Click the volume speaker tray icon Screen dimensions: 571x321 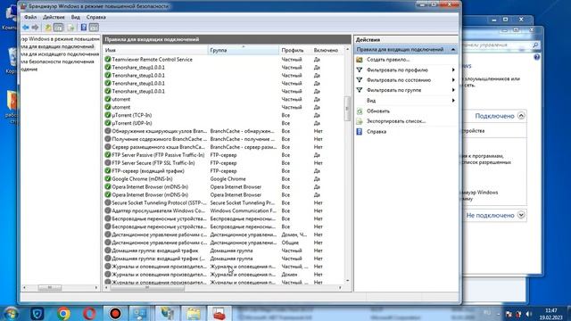(x=528, y=314)
